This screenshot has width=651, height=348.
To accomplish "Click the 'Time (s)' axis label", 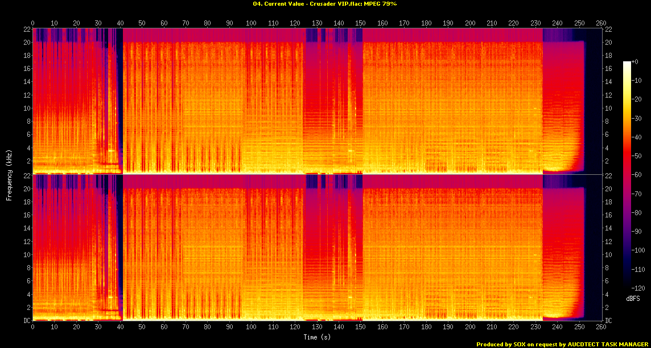I will tap(316, 337).
